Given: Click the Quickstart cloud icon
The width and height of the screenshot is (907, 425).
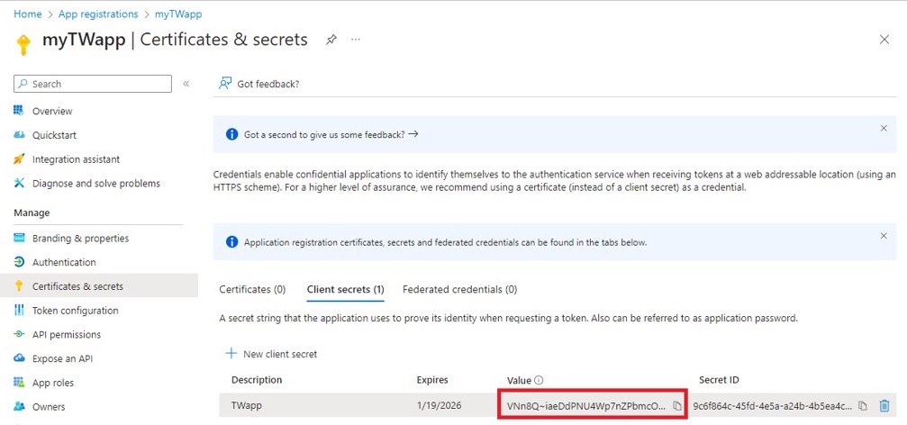Looking at the screenshot, I should tap(19, 135).
